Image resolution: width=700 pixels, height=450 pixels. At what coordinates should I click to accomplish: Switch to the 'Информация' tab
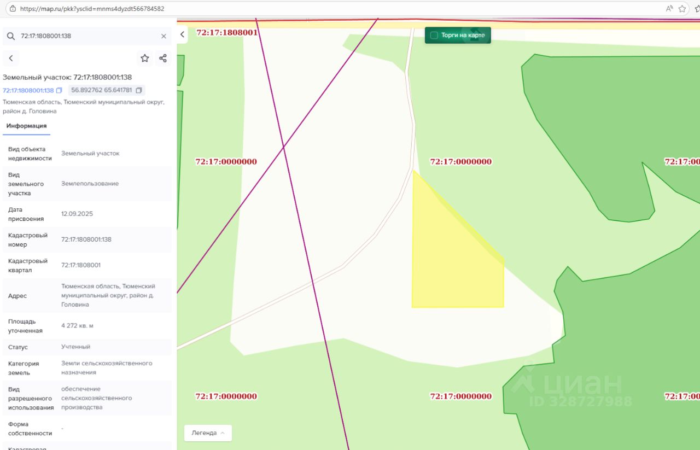tap(26, 126)
